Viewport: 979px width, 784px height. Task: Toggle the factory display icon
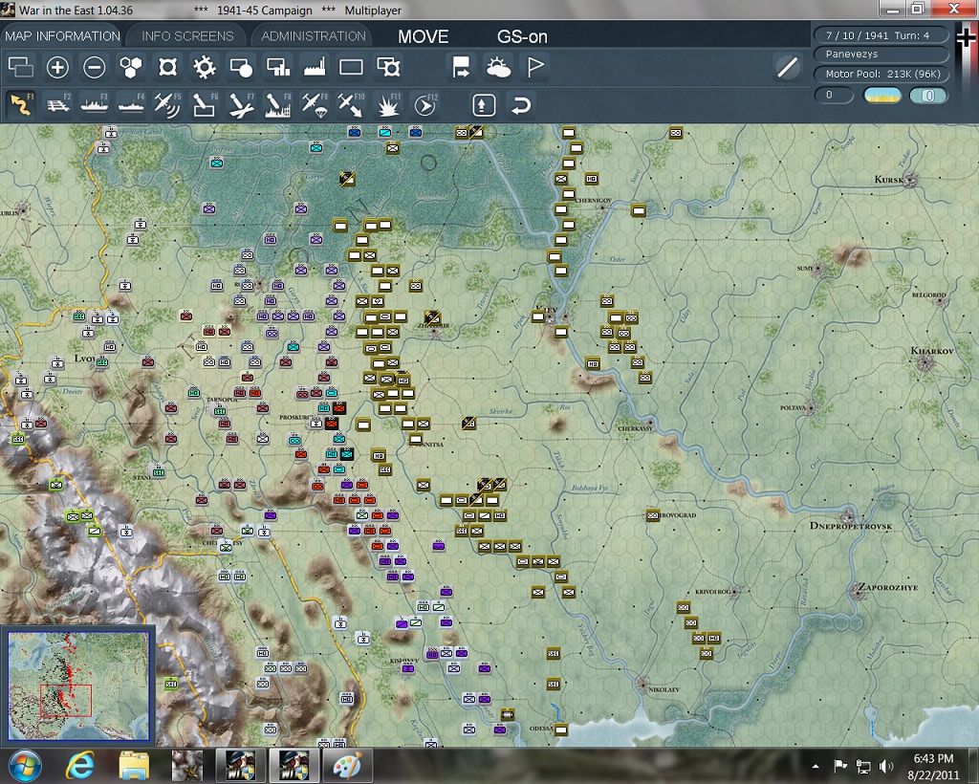tap(315, 67)
